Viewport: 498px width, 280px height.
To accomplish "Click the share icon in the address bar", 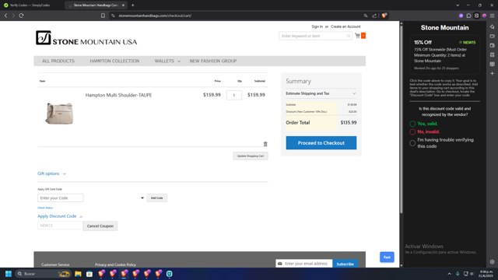I will [x=374, y=16].
